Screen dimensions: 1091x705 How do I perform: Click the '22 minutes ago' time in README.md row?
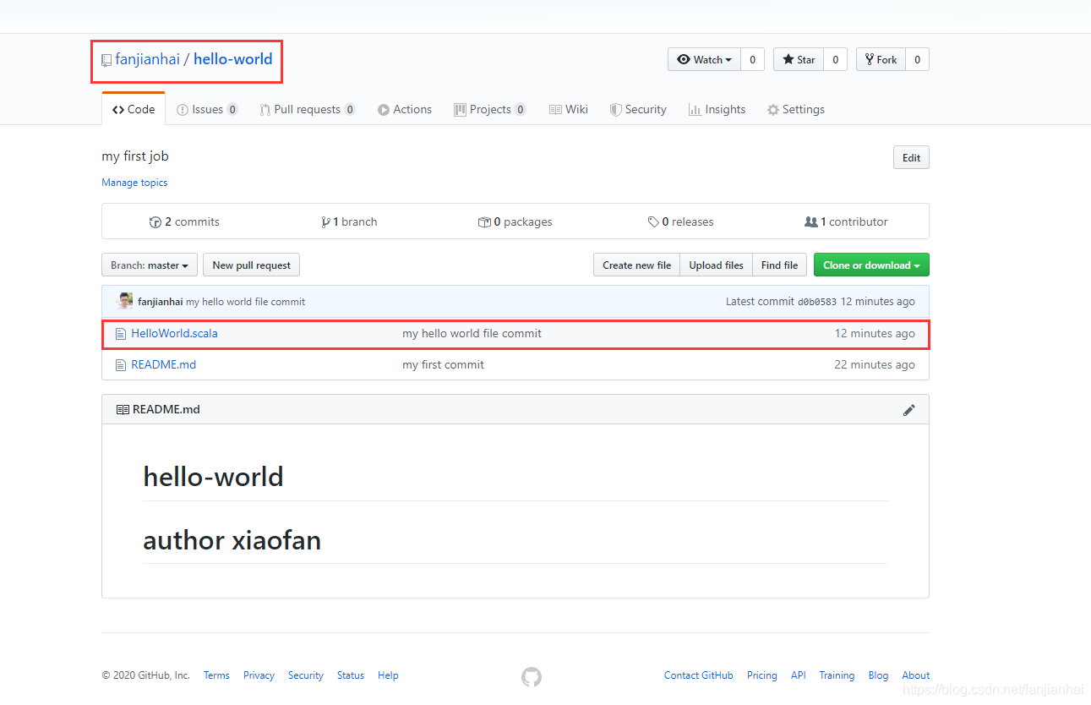click(875, 365)
